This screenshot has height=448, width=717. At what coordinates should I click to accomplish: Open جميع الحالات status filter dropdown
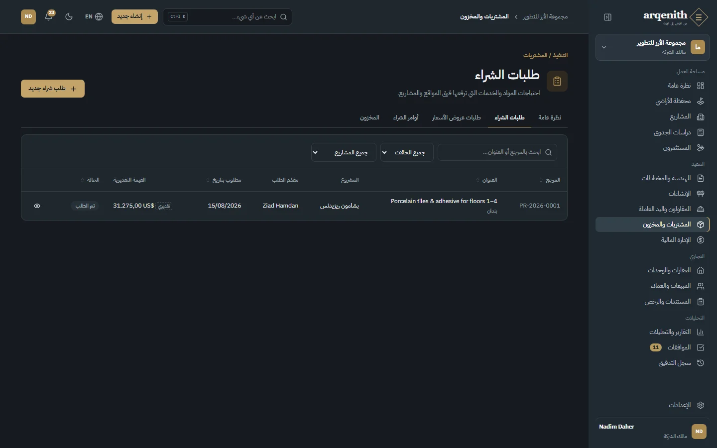[407, 152]
